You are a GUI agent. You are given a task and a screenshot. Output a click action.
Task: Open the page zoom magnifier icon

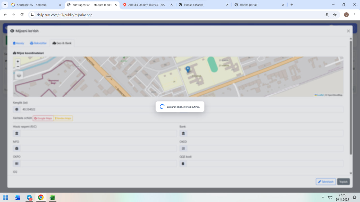coord(327,15)
